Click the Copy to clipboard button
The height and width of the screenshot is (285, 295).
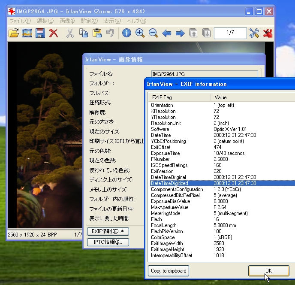pos(169,271)
